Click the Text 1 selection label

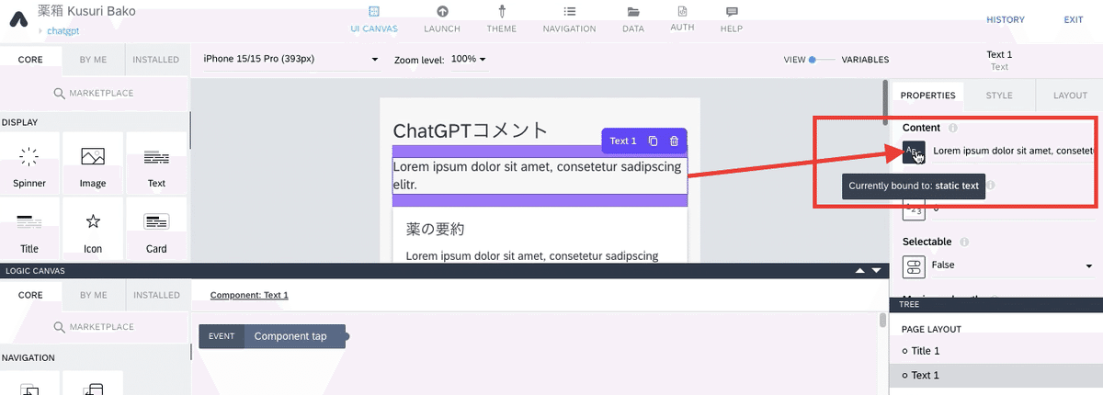[623, 141]
